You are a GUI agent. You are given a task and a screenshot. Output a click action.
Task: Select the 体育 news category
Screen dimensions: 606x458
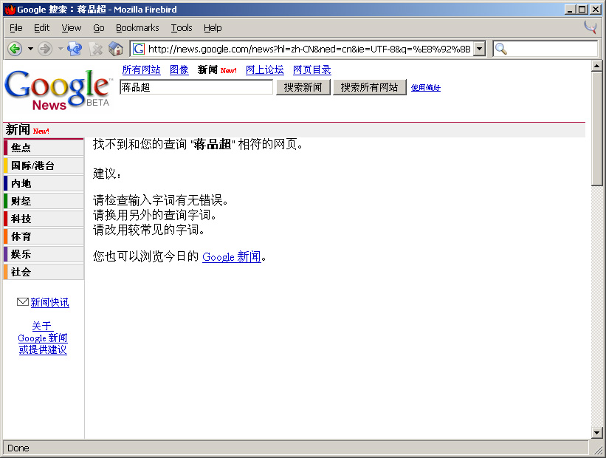pyautogui.click(x=21, y=236)
